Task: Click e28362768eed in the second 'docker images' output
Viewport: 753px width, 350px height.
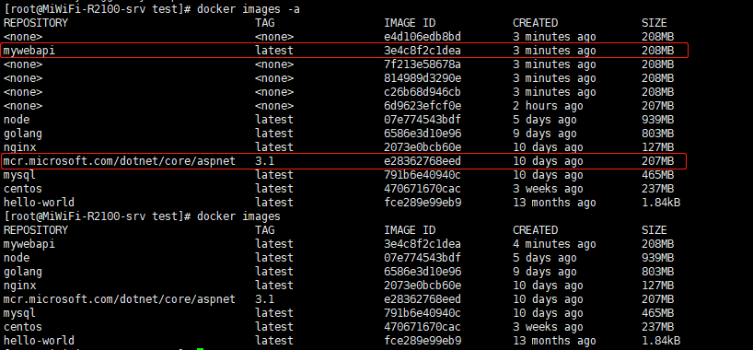Action: pyautogui.click(x=423, y=299)
